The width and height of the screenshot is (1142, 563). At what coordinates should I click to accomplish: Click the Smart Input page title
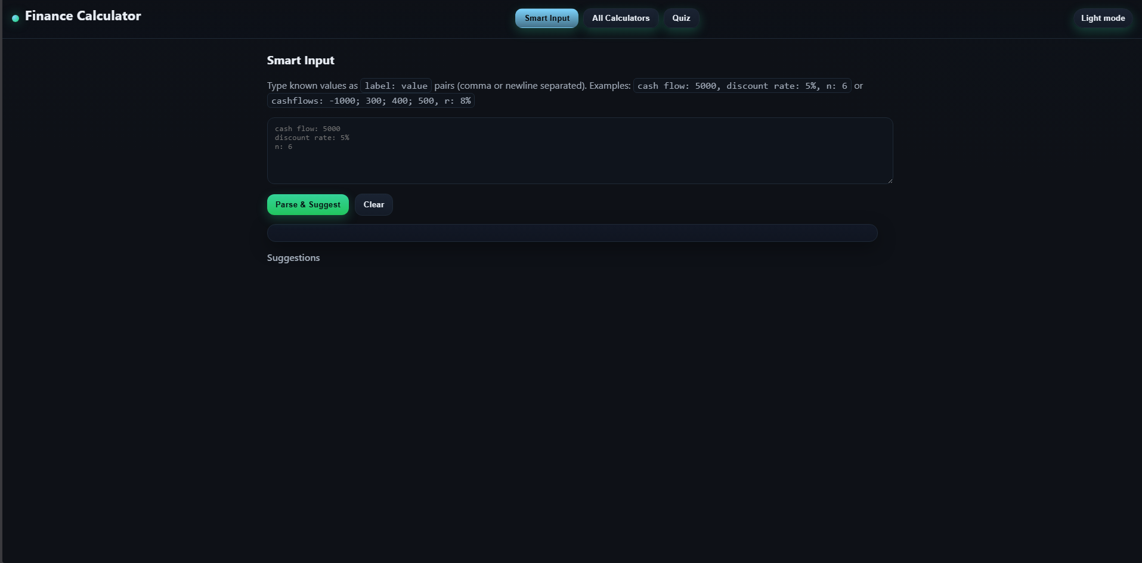tap(301, 60)
